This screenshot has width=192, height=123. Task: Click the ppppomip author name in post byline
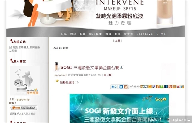[x=61, y=75]
